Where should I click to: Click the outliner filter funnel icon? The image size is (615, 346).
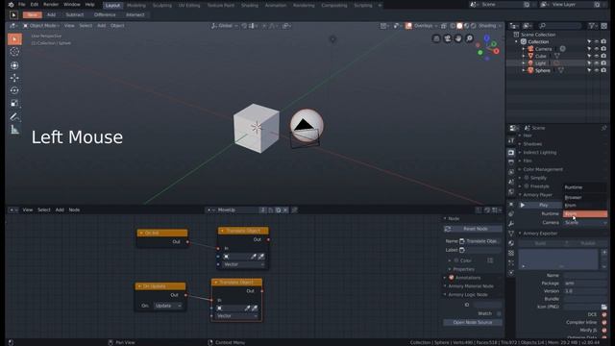592,26
